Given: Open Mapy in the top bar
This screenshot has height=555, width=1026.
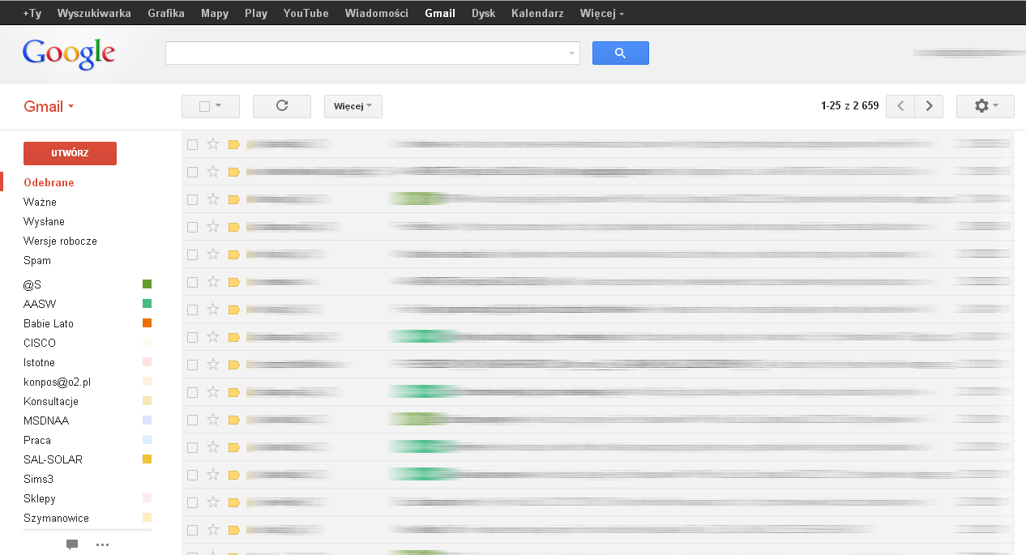Looking at the screenshot, I should coord(215,13).
